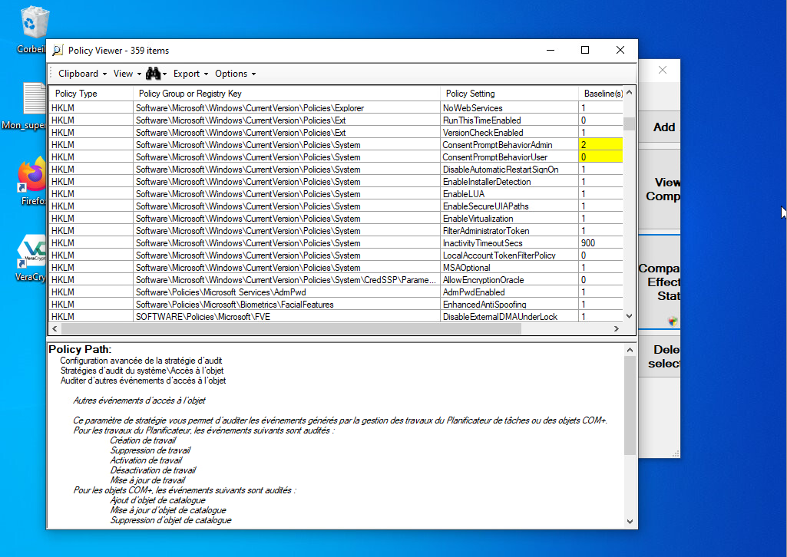Viewport: 787px width, 557px height.
Task: Click the Policy Setting column header
Action: pyautogui.click(x=471, y=94)
